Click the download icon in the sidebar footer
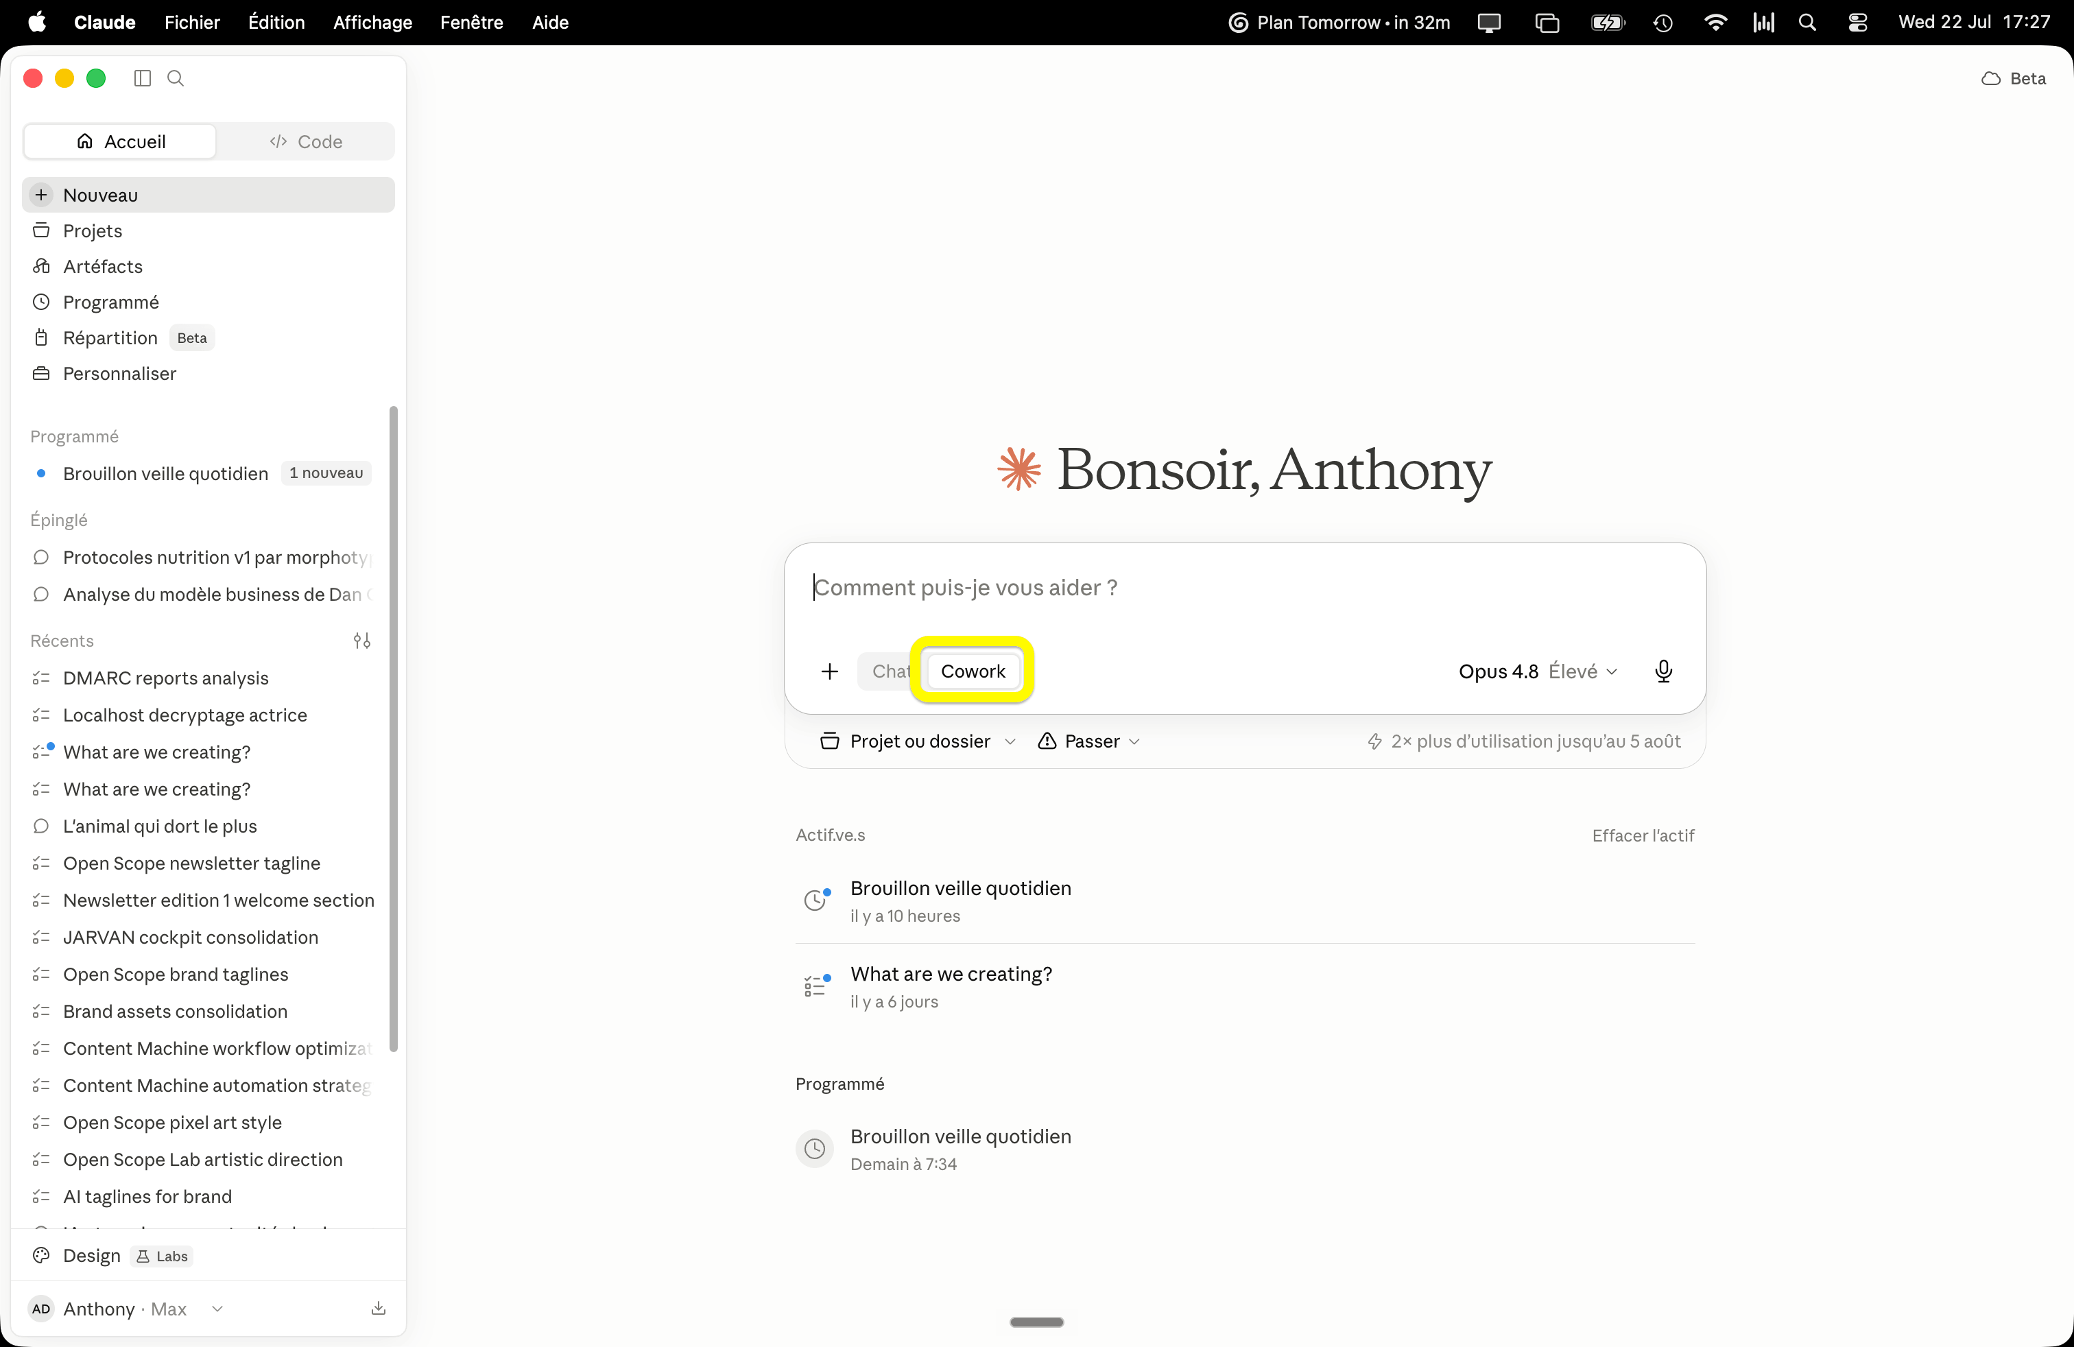The image size is (2074, 1347). pos(378,1309)
